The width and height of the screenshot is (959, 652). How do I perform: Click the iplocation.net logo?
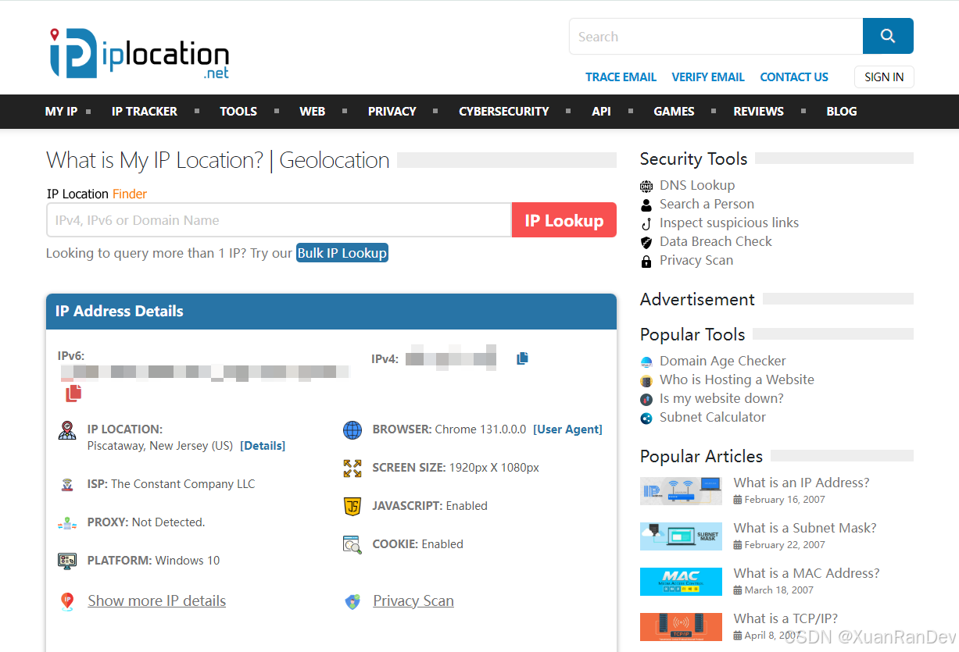point(139,54)
